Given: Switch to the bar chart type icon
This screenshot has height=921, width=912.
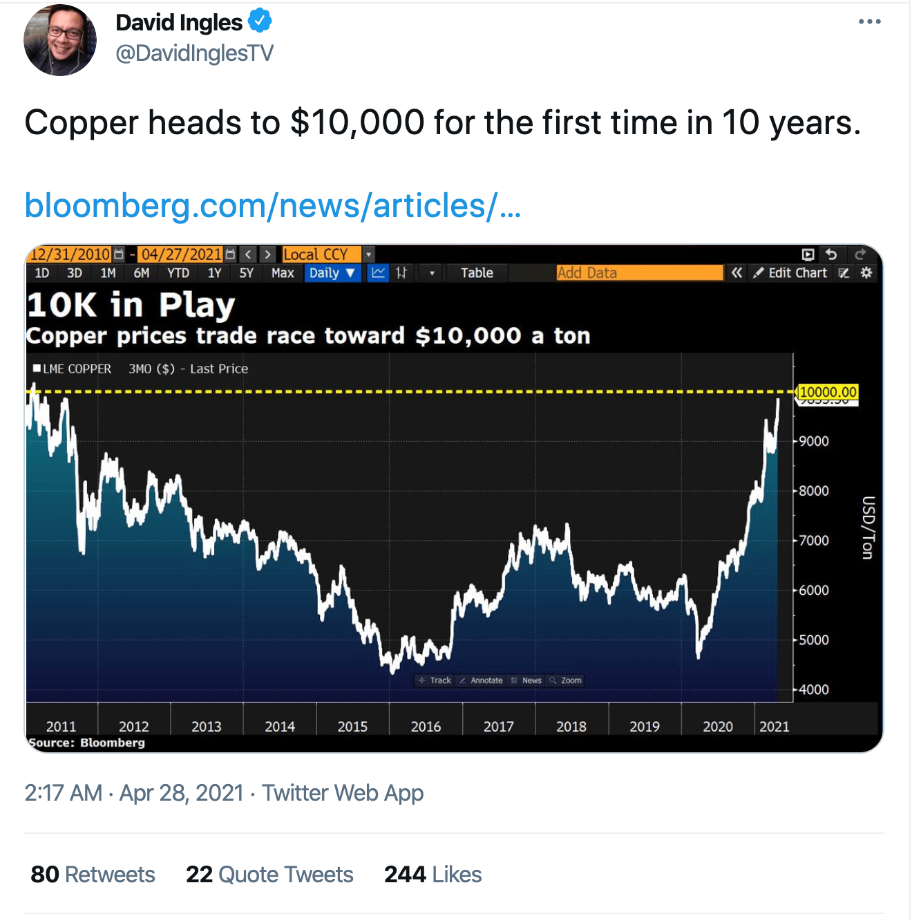Looking at the screenshot, I should tap(401, 273).
